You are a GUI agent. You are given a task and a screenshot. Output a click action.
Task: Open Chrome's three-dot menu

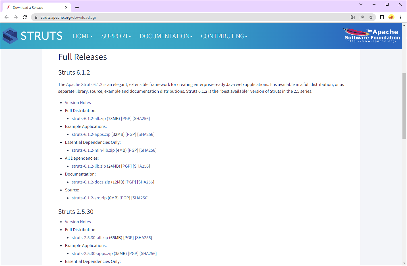tap(401, 17)
